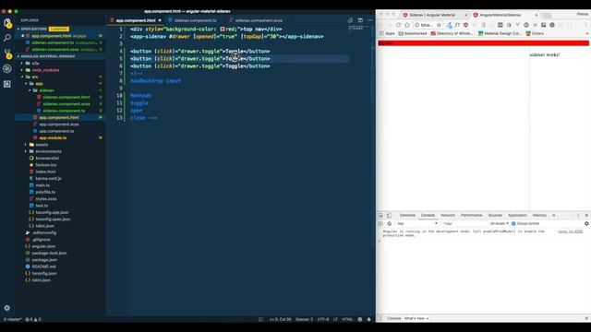Open DevTools customize menu dots
Image resolution: width=591 pixels, height=332 pixels.
point(578,215)
